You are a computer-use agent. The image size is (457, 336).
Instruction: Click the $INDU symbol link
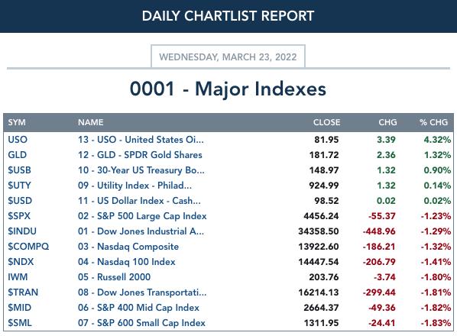point(22,231)
